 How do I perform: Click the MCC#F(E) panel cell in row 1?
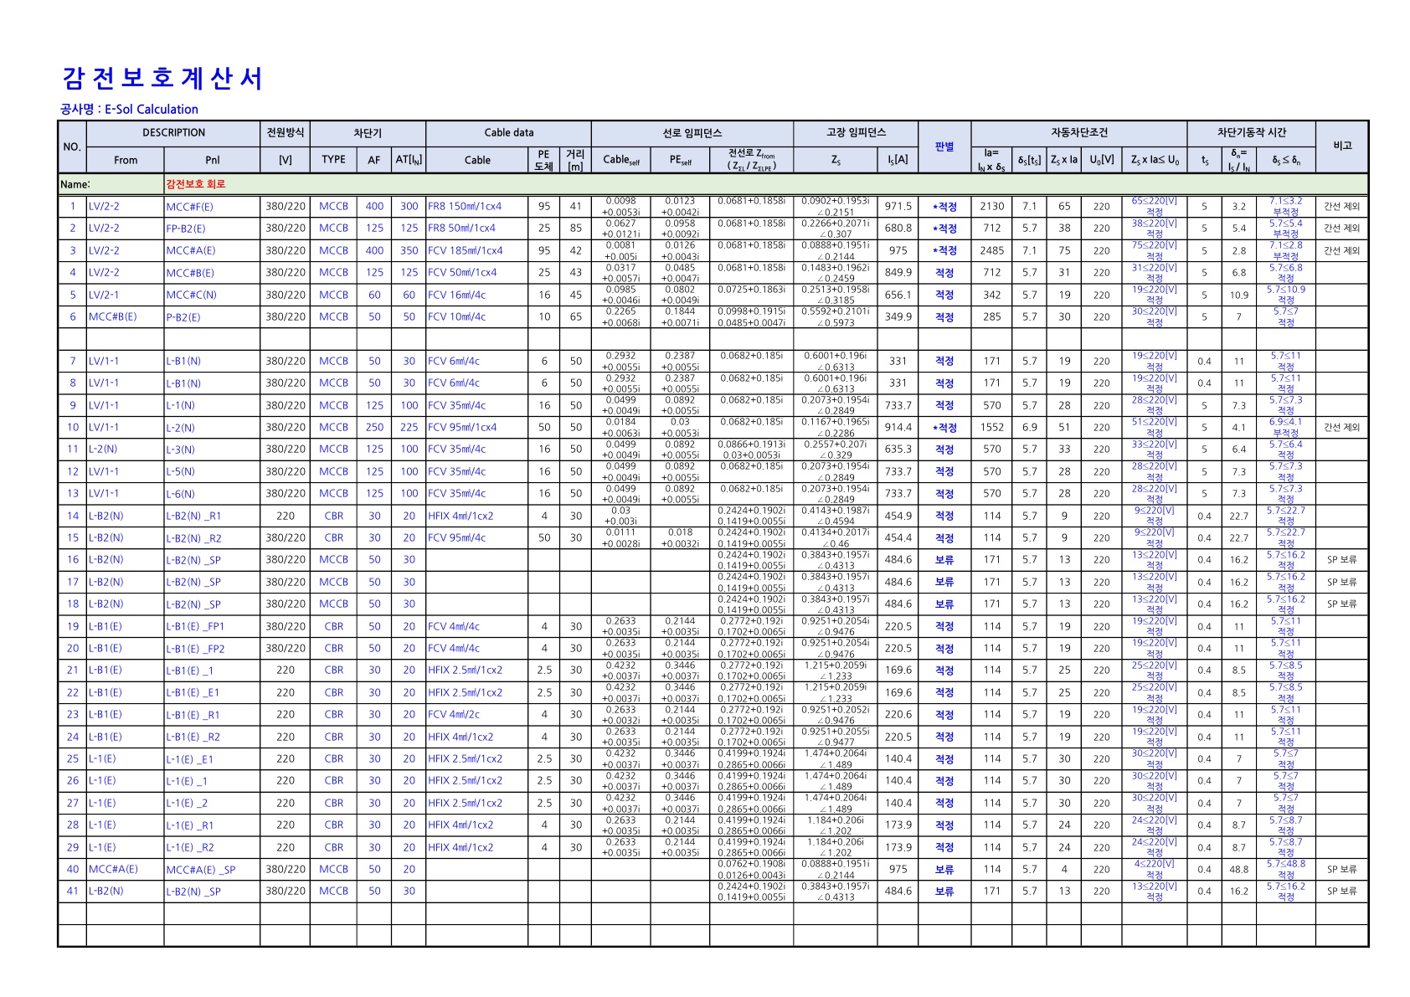point(212,207)
